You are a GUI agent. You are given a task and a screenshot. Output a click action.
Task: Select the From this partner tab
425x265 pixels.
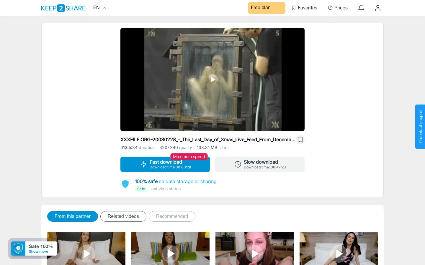(x=73, y=216)
